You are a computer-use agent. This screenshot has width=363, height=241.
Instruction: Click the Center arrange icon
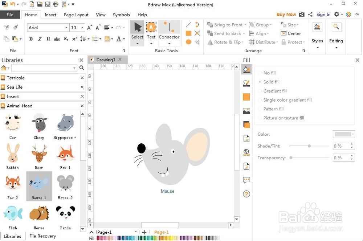[291, 33]
